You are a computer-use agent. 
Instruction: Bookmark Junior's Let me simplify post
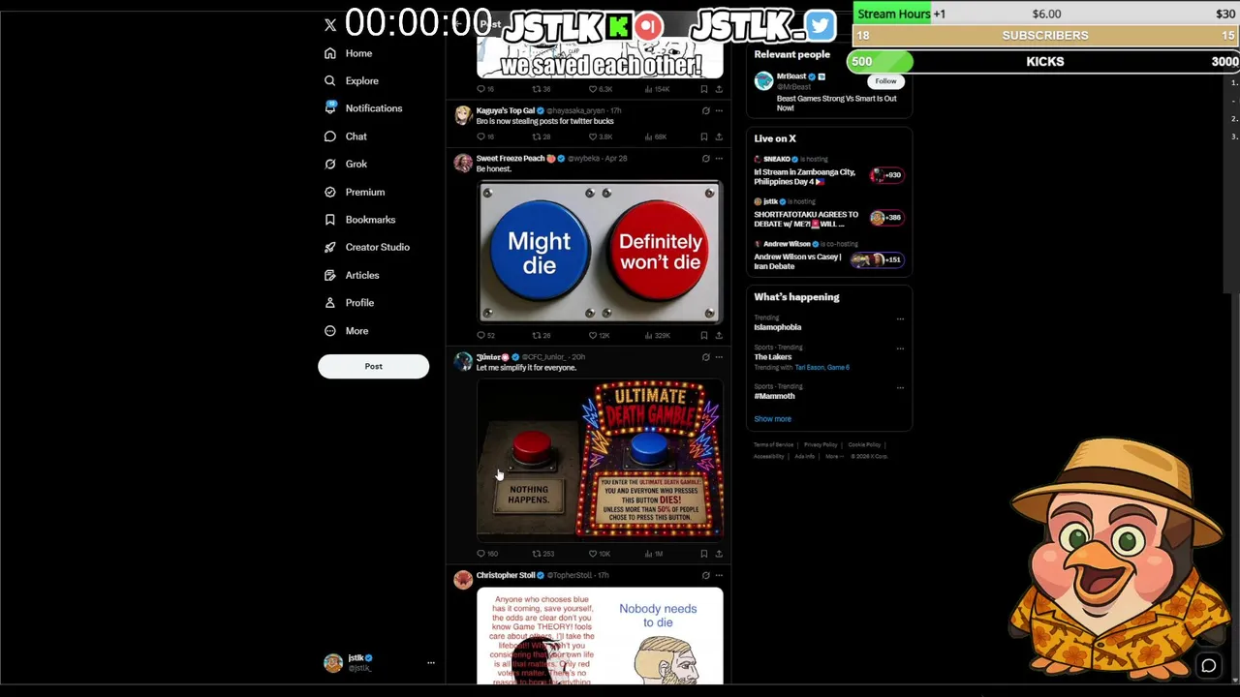(704, 554)
